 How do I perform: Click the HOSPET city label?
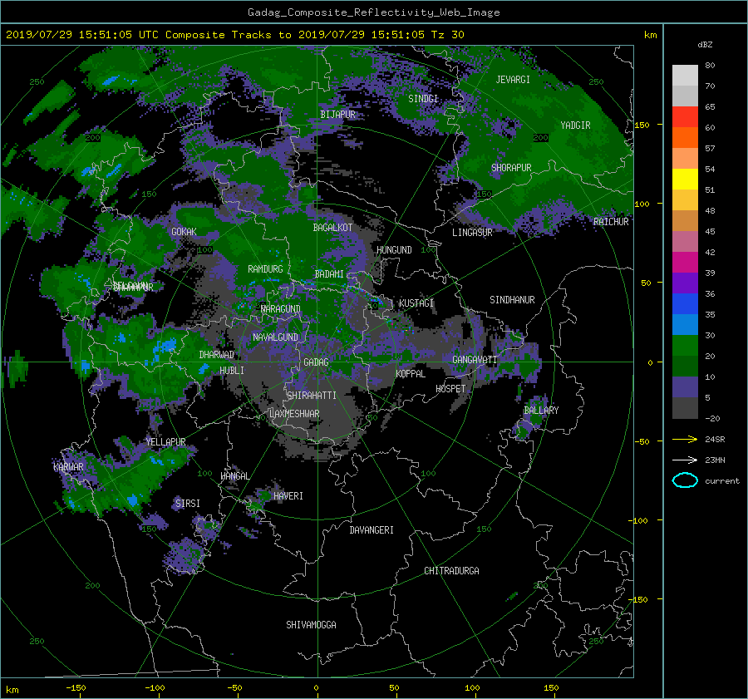[x=450, y=389]
